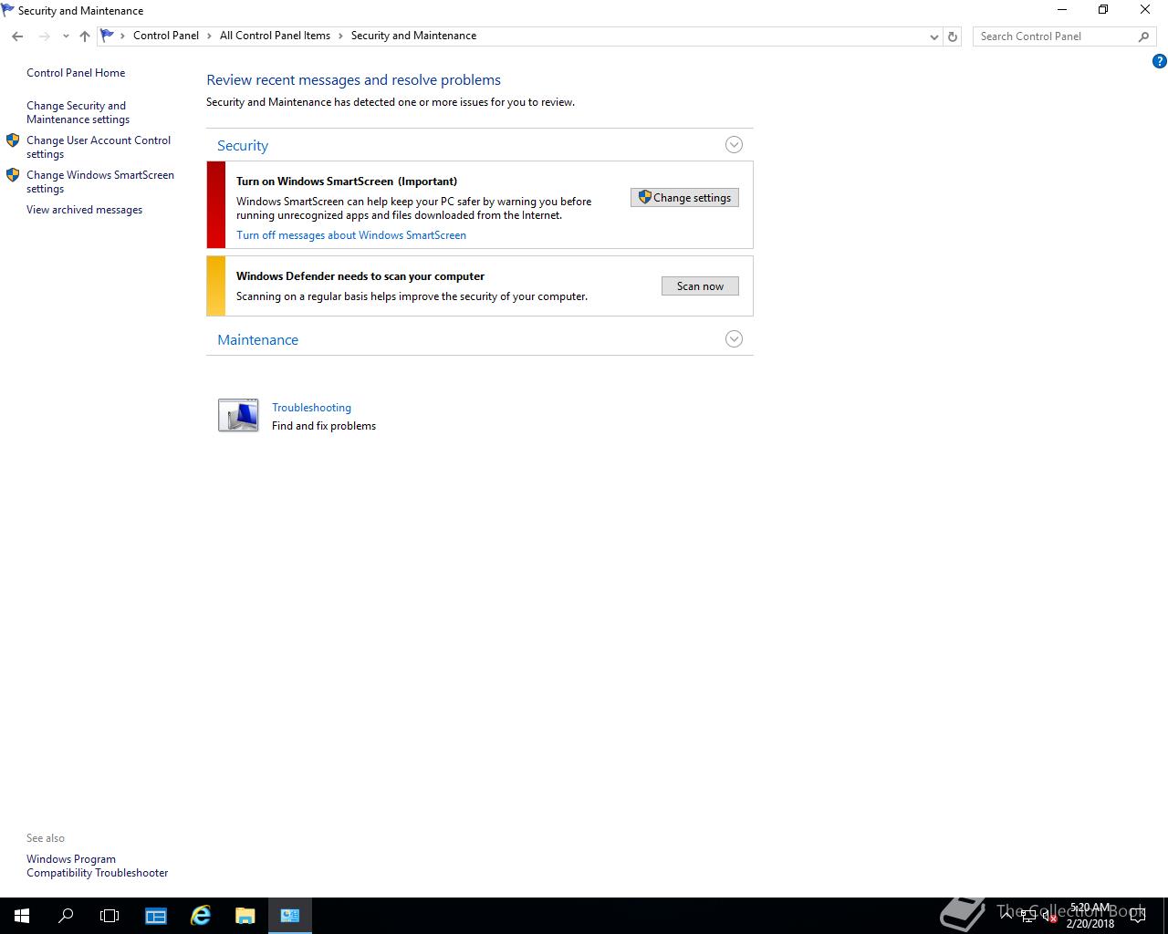
Task: Click the Security section heading
Action: (x=243, y=146)
